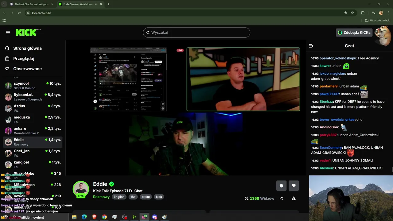Open Chef_jan channel in sidebar
The image size is (393, 221).
click(x=33, y=153)
